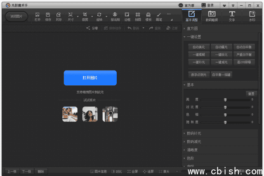The image size is (264, 176).
Task: Click the 旋转 (Rotate) tool icon
Action: [x=99, y=16]
